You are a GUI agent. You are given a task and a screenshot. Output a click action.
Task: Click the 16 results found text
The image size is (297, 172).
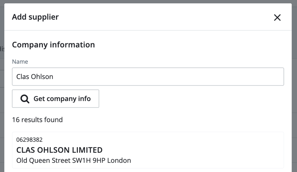click(37, 120)
